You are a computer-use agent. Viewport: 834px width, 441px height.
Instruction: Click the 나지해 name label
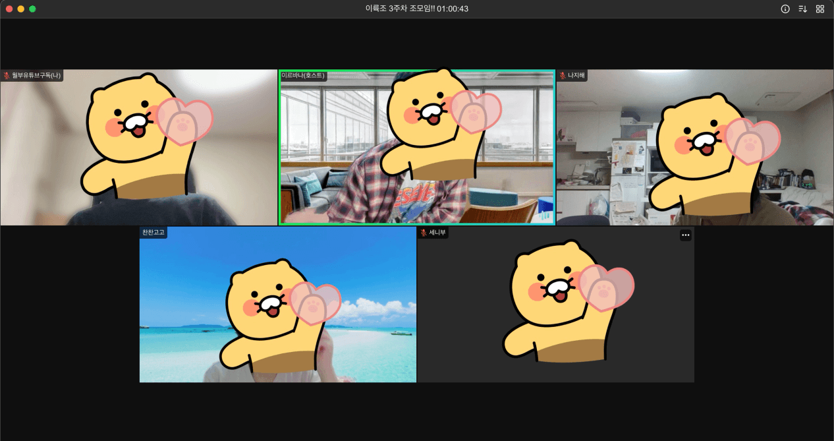tap(576, 75)
